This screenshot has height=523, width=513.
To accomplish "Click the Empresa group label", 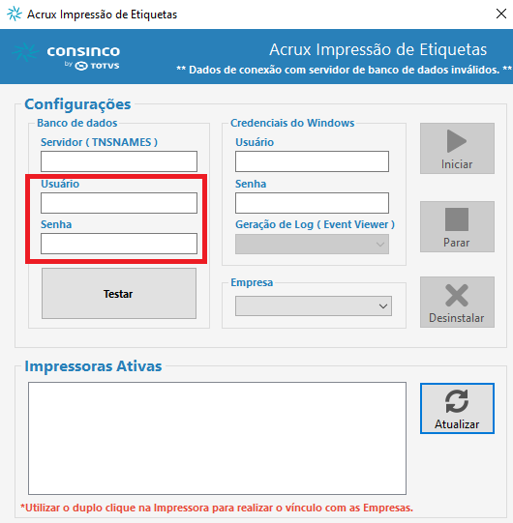I will (252, 282).
